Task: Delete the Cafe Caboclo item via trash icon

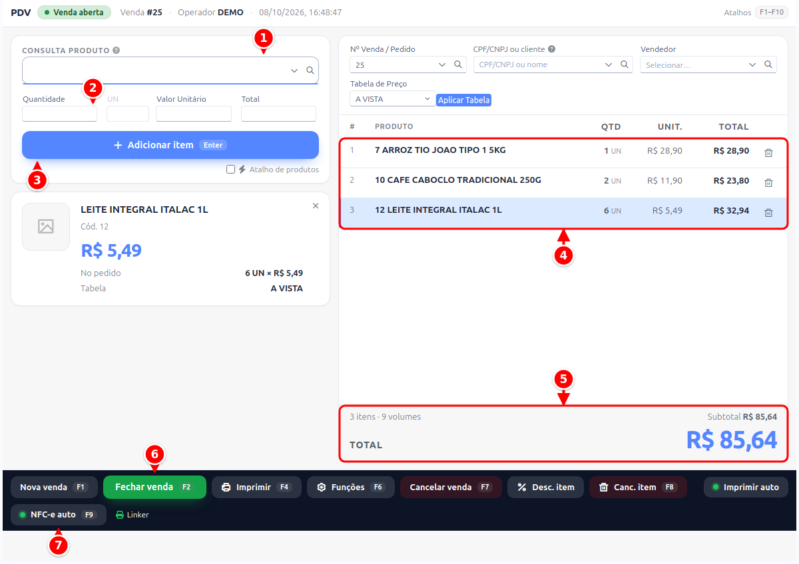Action: point(768,182)
